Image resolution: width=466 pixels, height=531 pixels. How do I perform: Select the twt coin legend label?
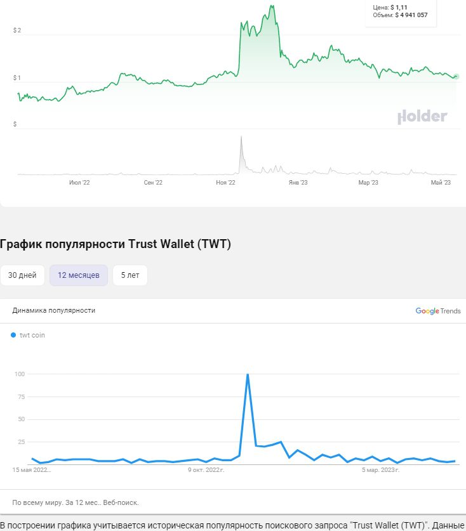[32, 335]
